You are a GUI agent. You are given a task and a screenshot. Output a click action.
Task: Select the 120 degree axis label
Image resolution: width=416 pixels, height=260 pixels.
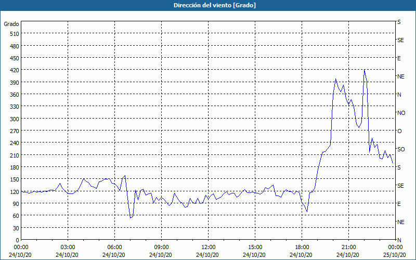coord(15,191)
